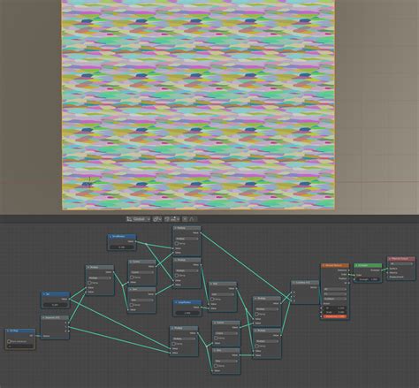This screenshot has height=388, width=419.
Task: Click the value field of the LargeRadius value node
Action: click(187, 313)
